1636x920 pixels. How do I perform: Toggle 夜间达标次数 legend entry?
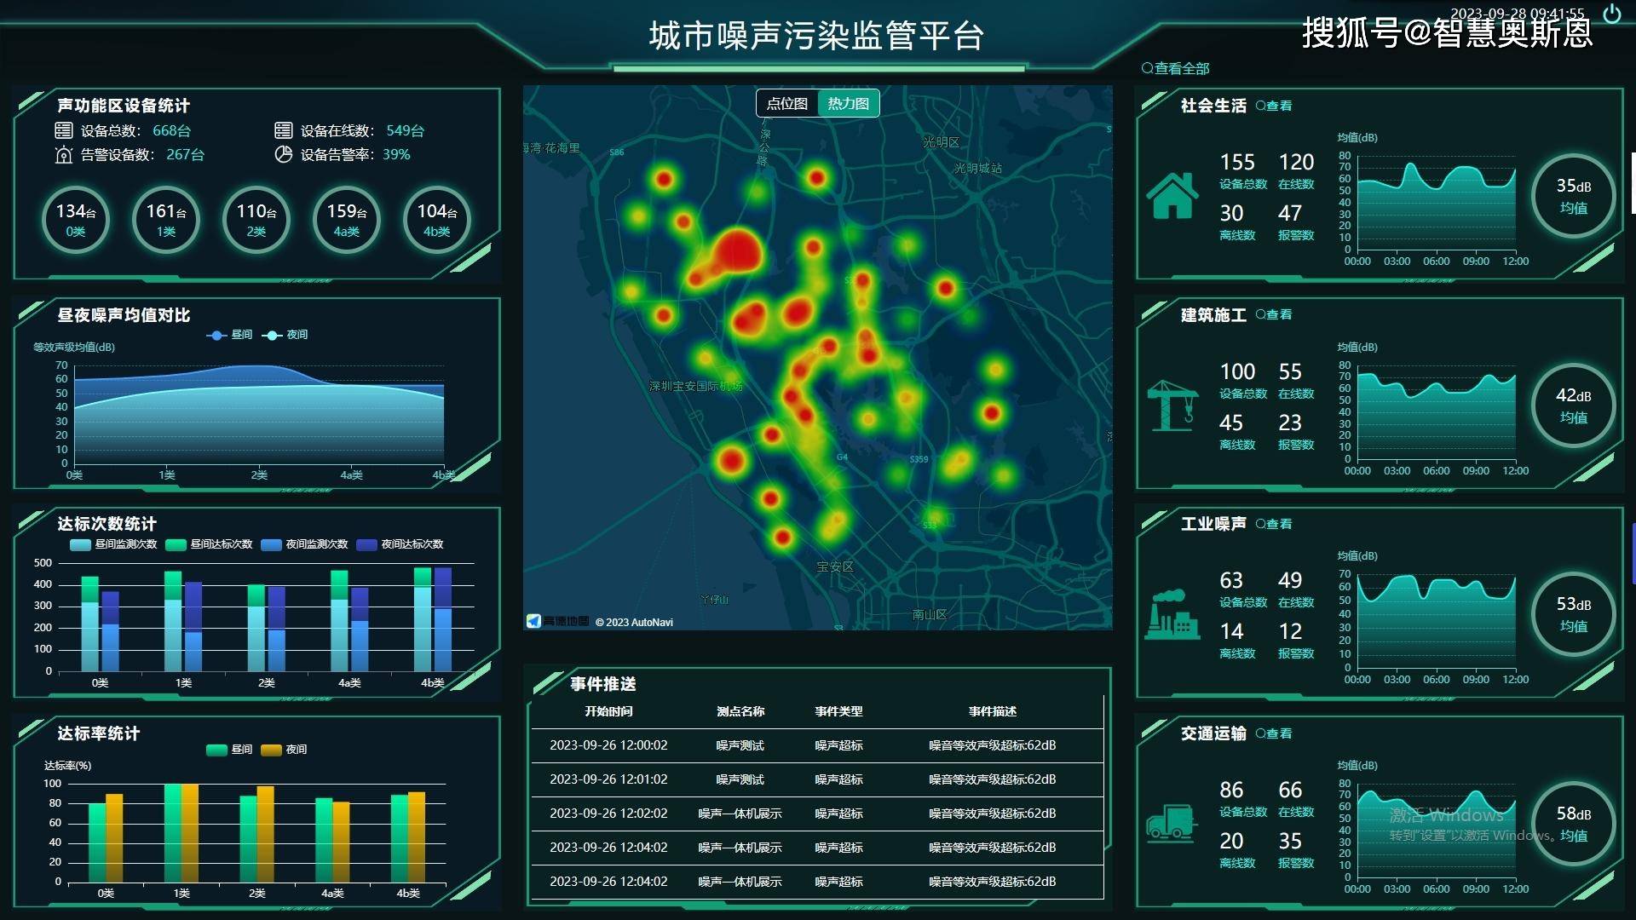pyautogui.click(x=400, y=544)
